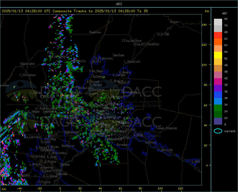The width and height of the screenshot is (238, 192).
Task: Click the S_Francisco map label
Action: point(104,58)
